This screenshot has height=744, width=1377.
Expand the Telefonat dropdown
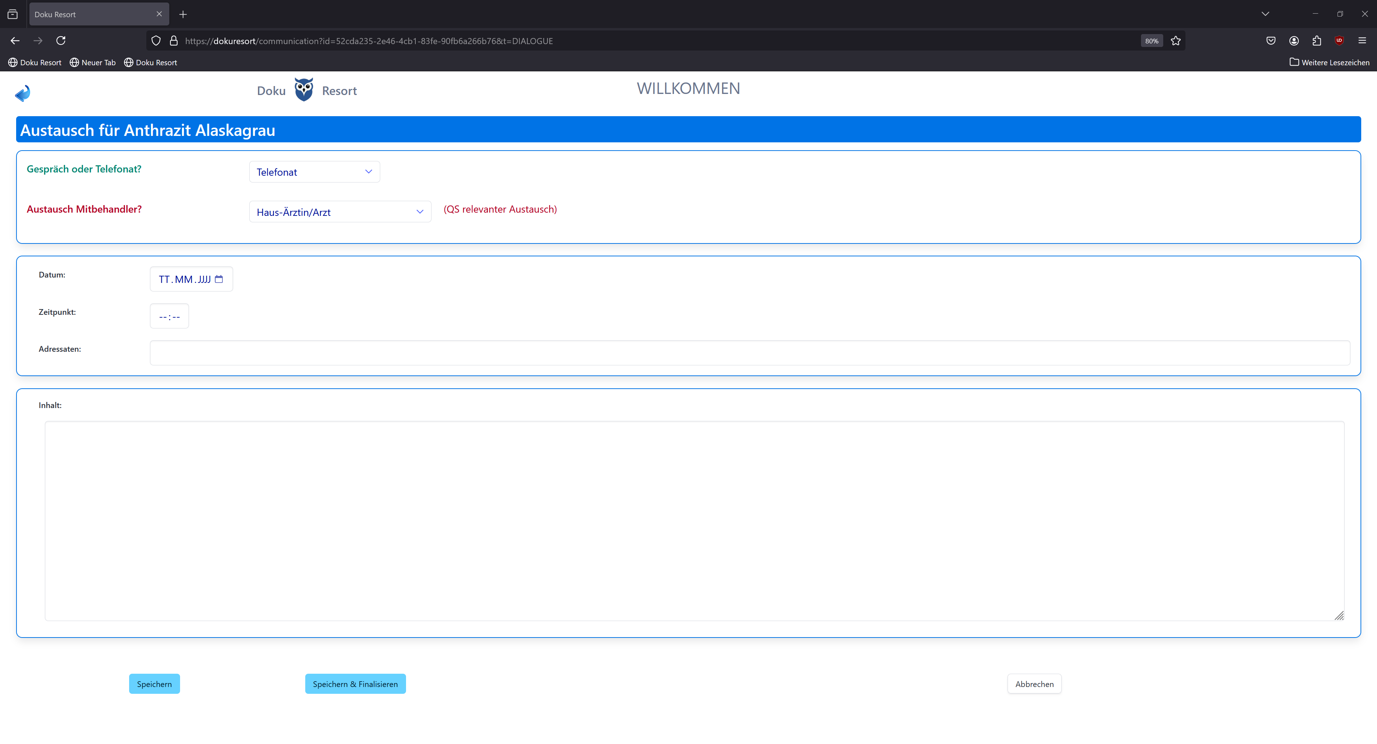click(x=314, y=172)
